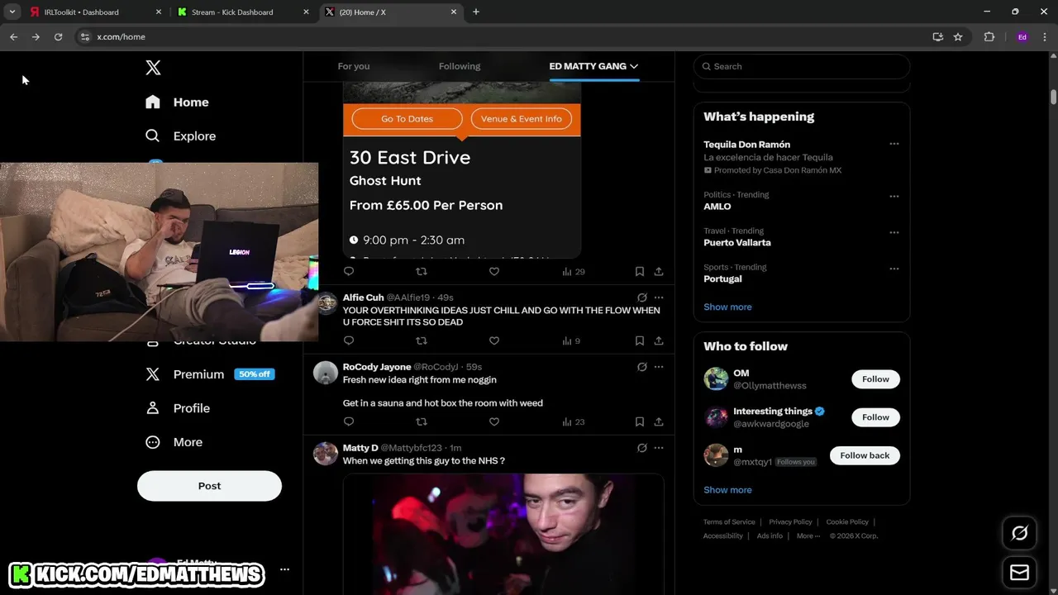Click Follow back for m
Image resolution: width=1058 pixels, height=595 pixels.
865,455
